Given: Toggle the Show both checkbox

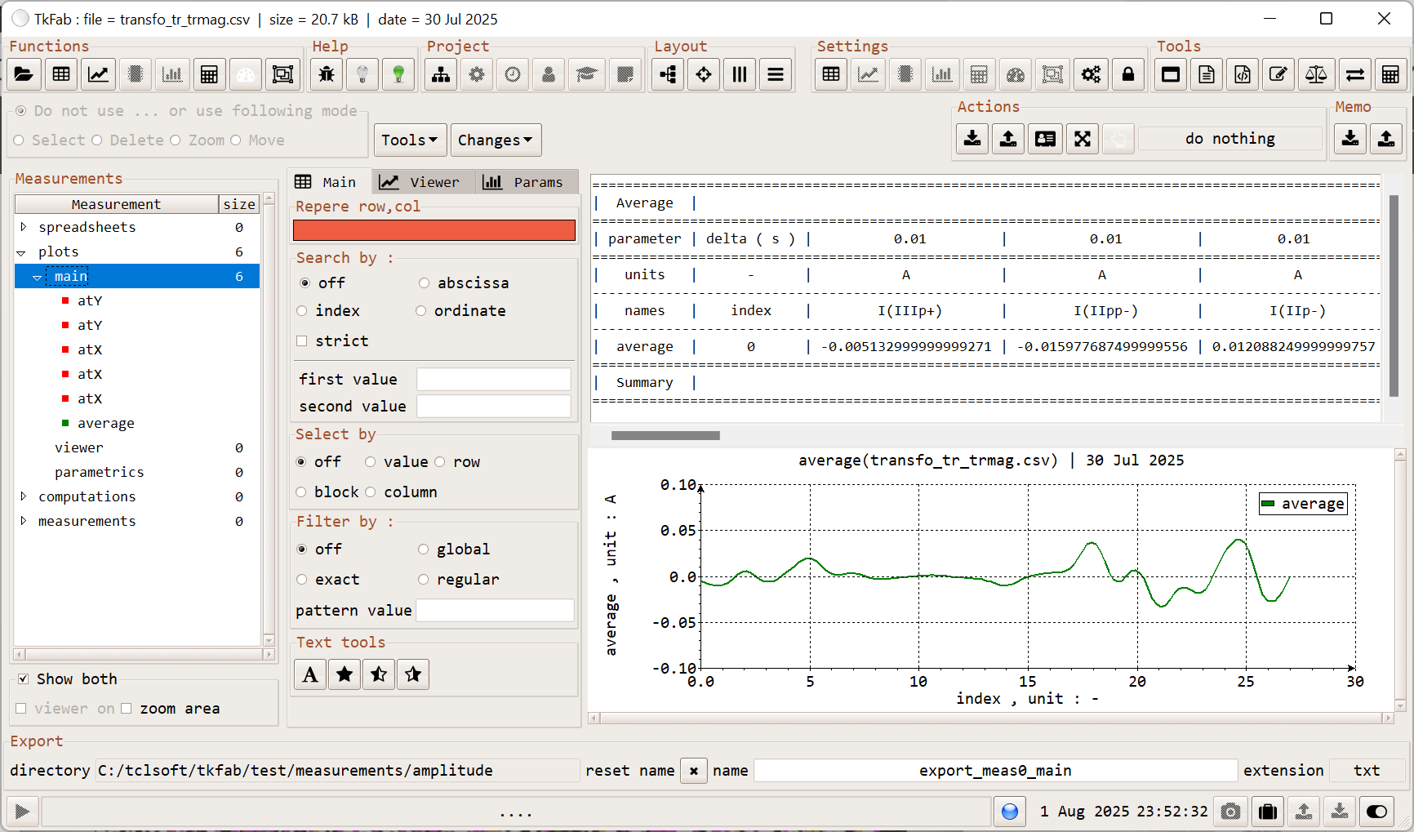Looking at the screenshot, I should [x=24, y=679].
